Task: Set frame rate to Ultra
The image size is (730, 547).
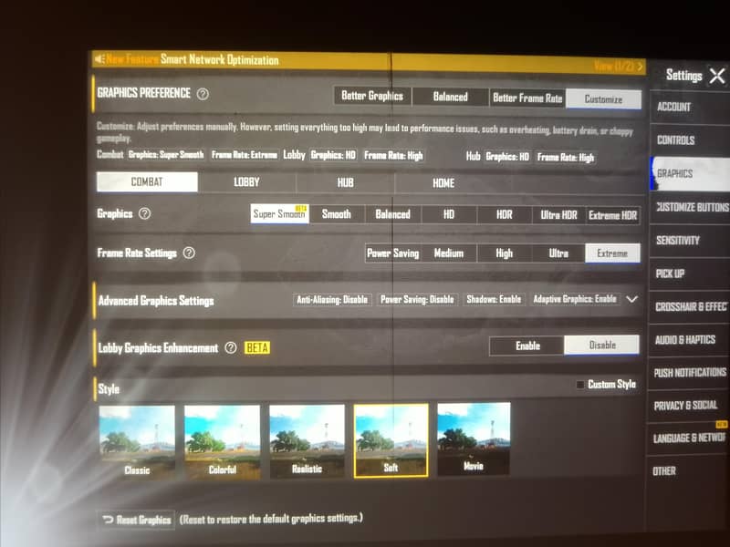Action: (558, 253)
